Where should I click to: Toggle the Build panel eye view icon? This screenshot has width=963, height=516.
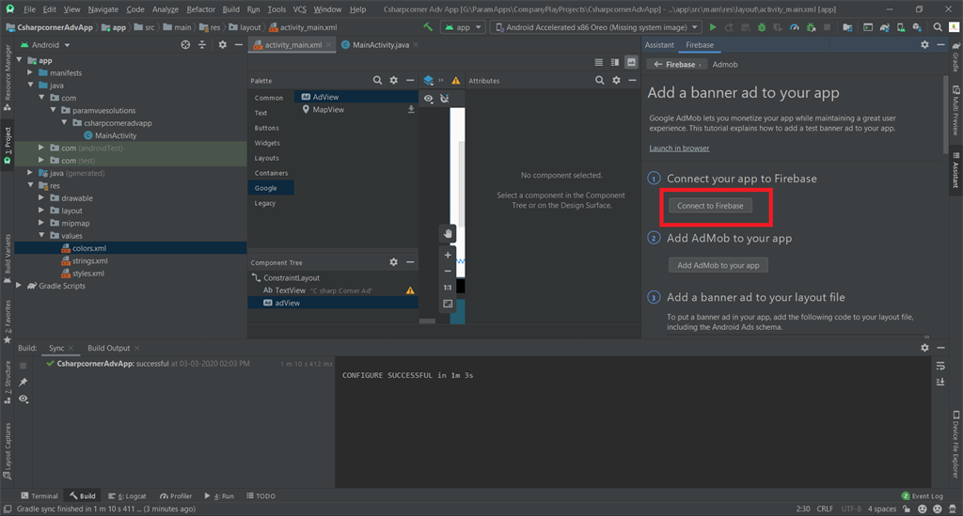pos(24,399)
